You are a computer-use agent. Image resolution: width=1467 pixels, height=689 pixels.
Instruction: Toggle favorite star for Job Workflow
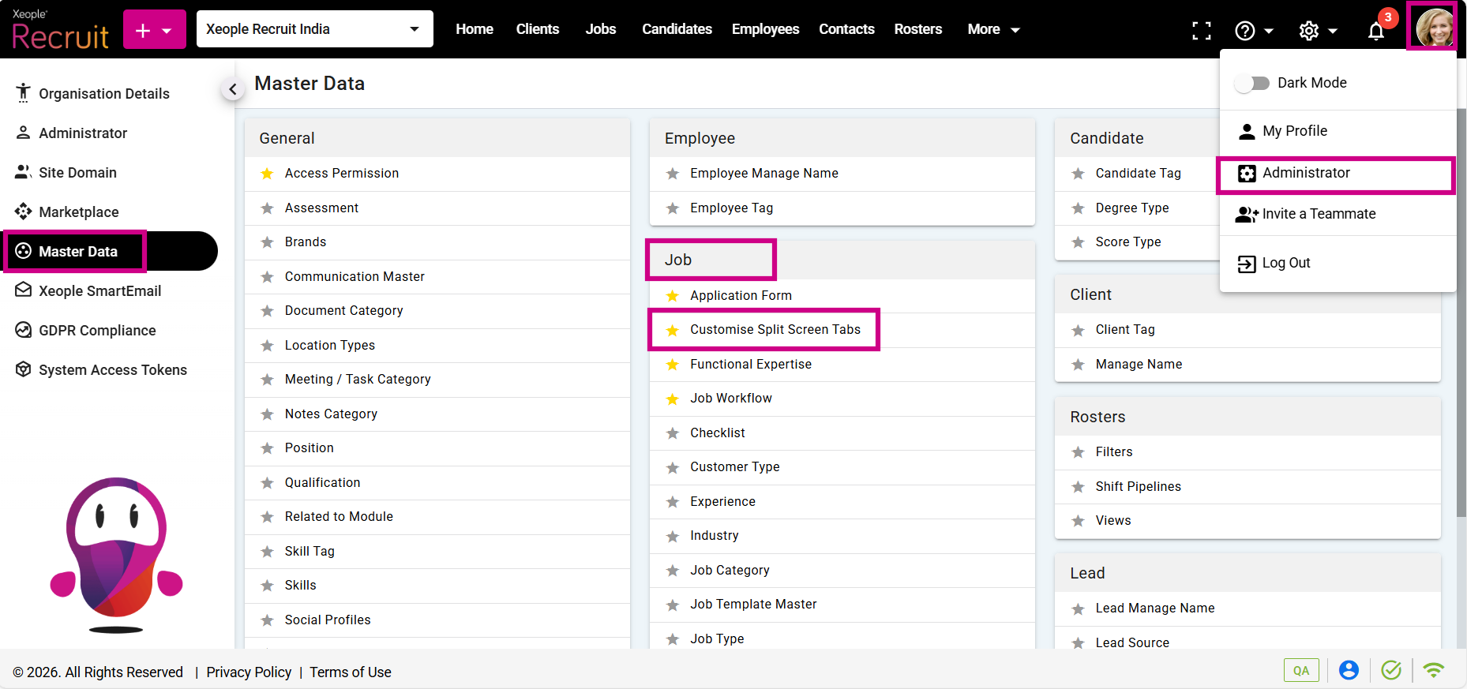[x=673, y=399]
